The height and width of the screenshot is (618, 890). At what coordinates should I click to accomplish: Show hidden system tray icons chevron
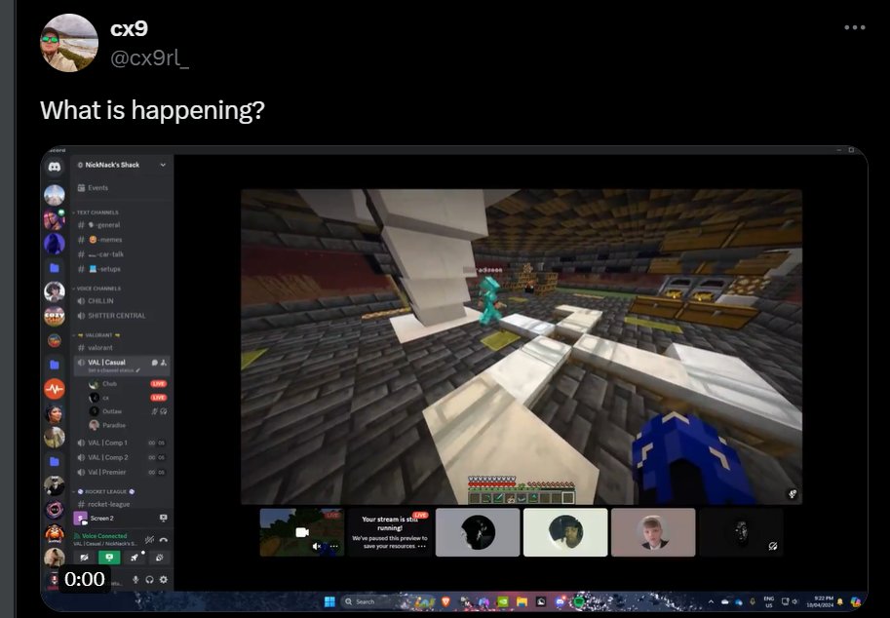pyautogui.click(x=711, y=601)
